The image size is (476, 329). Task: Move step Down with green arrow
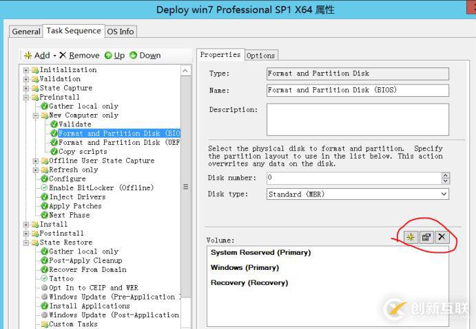click(145, 56)
